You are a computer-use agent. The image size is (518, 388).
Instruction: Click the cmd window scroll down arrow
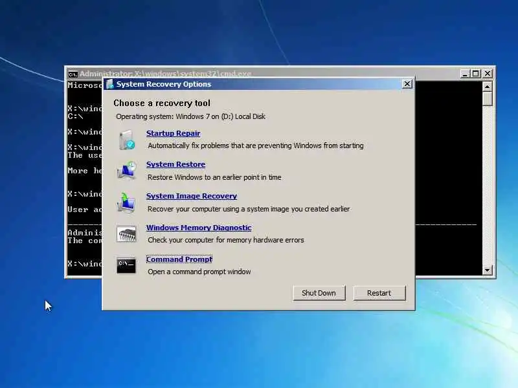[488, 270]
